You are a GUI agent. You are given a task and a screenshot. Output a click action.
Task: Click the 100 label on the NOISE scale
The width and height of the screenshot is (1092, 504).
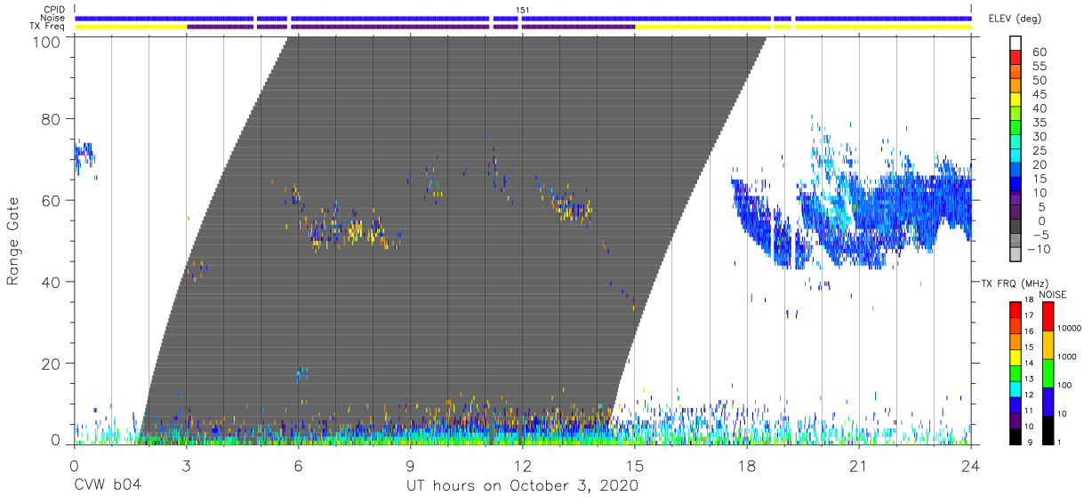click(1064, 385)
